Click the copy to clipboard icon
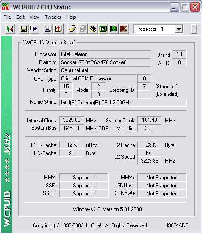This screenshot has width=202, height=234. tap(34, 29)
